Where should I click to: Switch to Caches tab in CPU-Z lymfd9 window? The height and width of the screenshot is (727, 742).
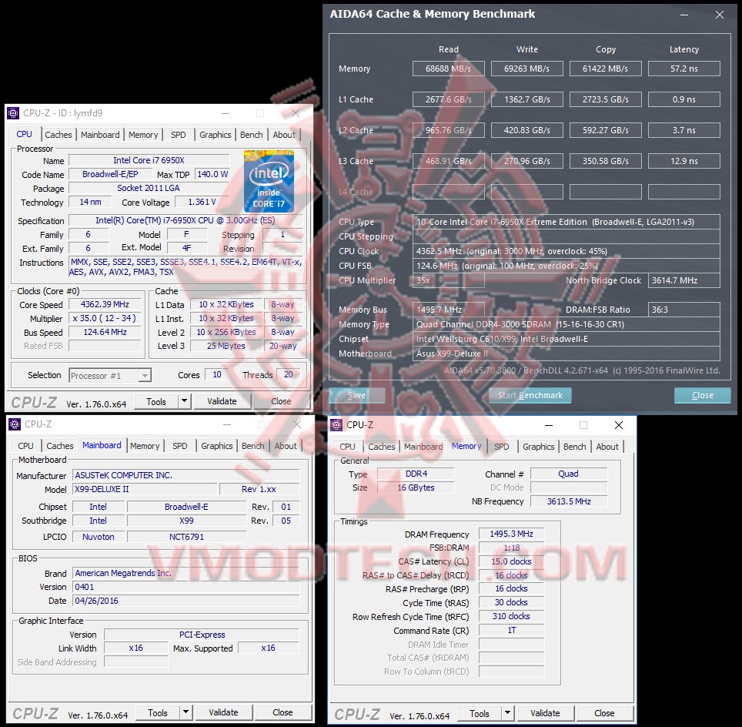tap(58, 135)
